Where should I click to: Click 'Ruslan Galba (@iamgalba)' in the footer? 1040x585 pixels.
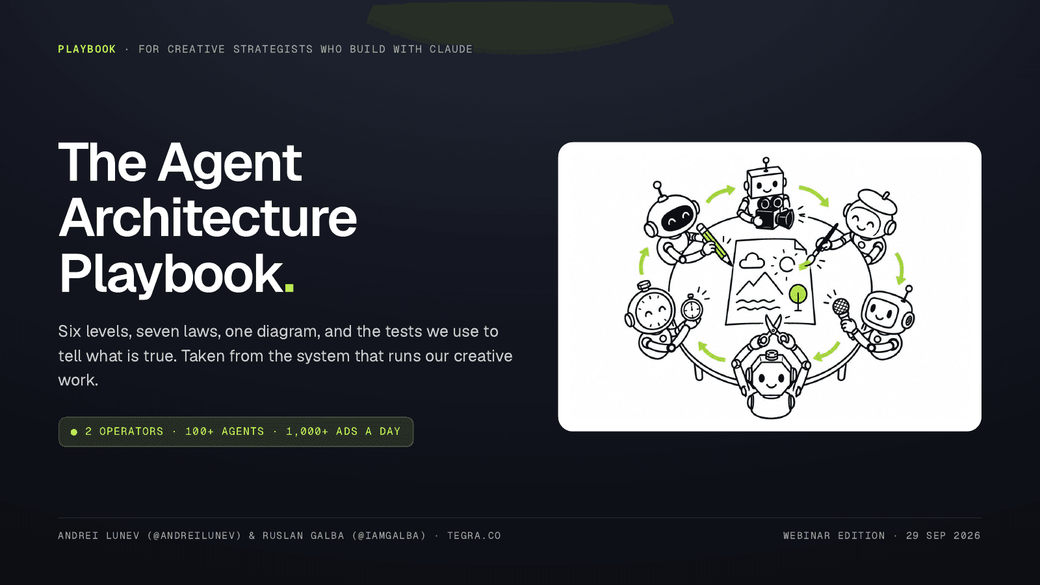pos(344,536)
